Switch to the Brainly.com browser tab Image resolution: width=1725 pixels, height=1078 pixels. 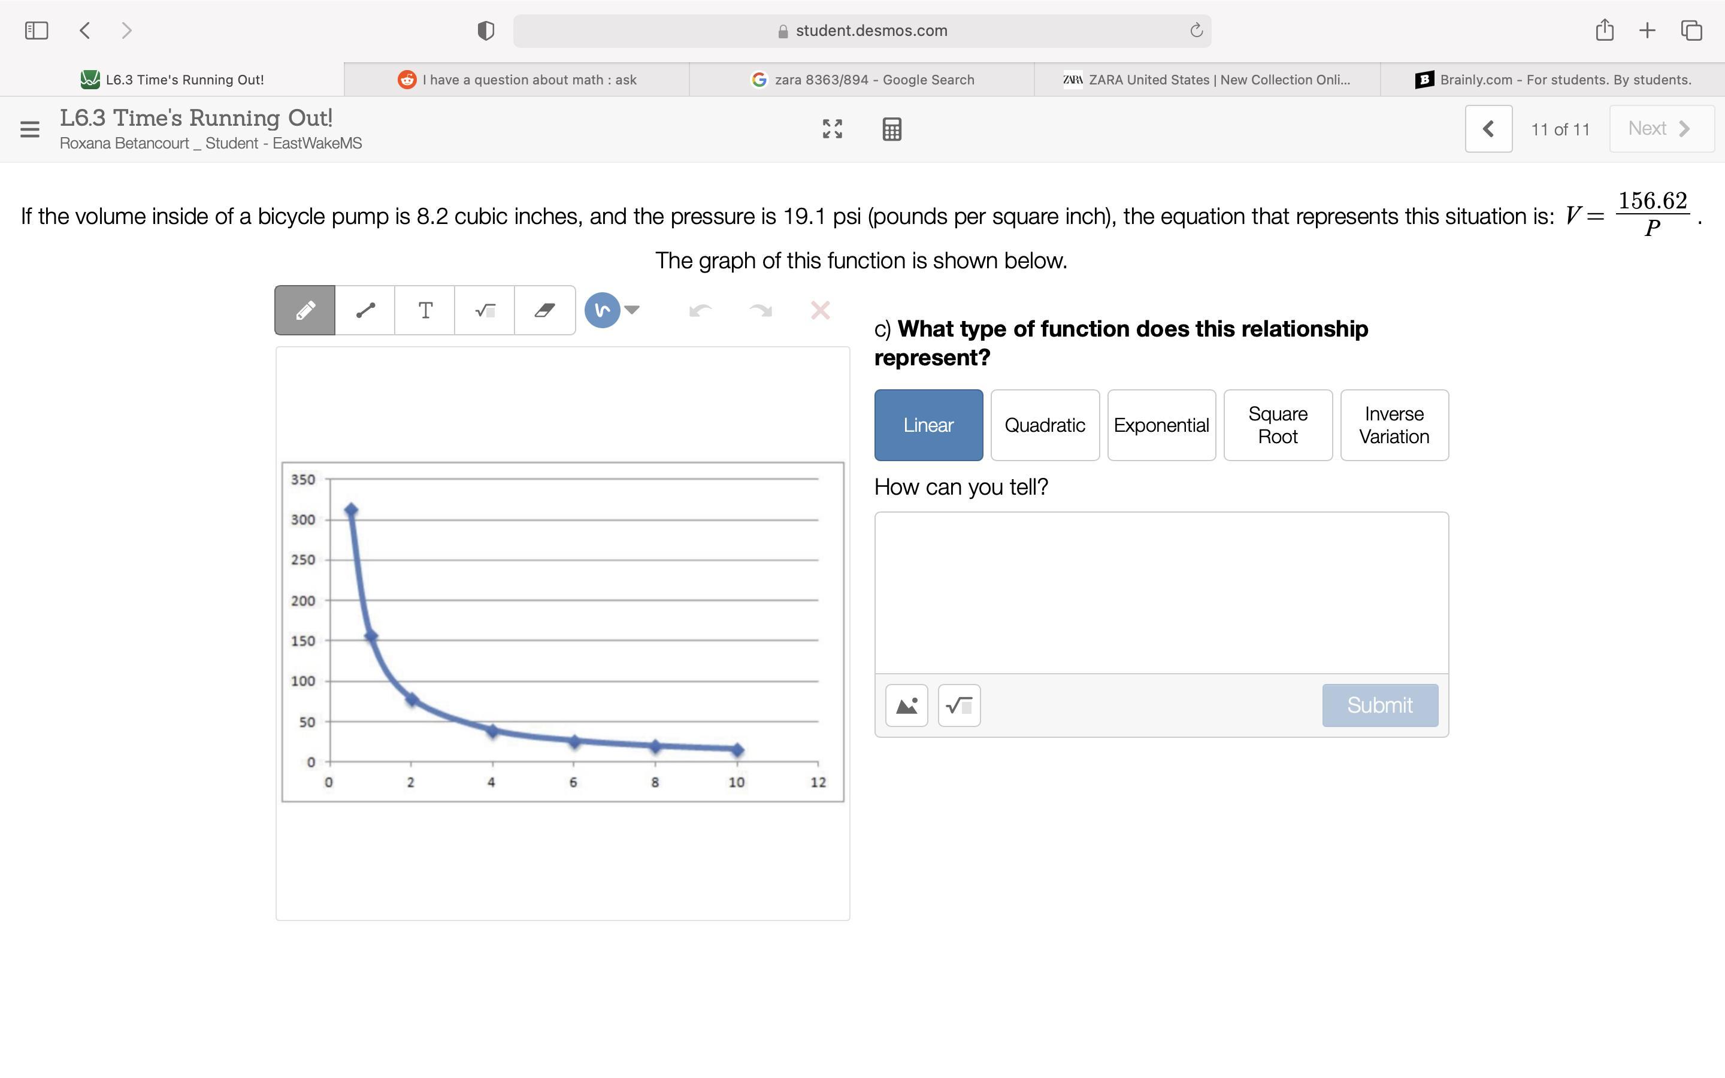[x=1552, y=80]
